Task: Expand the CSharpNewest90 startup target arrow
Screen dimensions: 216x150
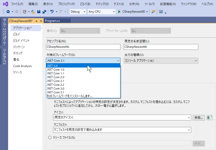Action: (x=147, y=12)
